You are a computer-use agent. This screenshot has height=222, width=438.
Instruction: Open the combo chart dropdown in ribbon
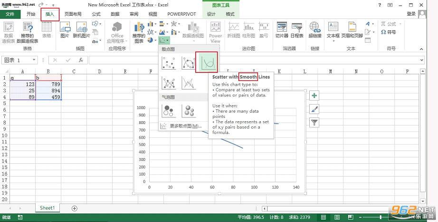pos(175,32)
